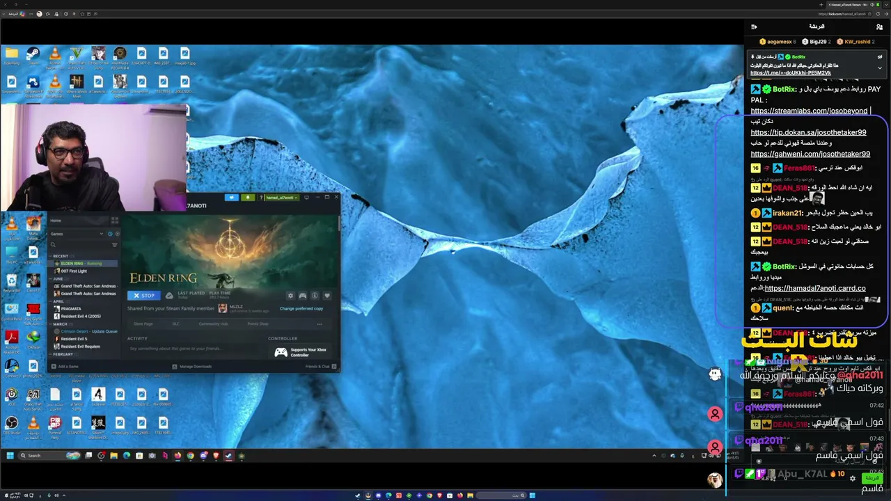Select PRAGMATA in the Steam library
Image resolution: width=891 pixels, height=501 pixels.
(x=71, y=308)
